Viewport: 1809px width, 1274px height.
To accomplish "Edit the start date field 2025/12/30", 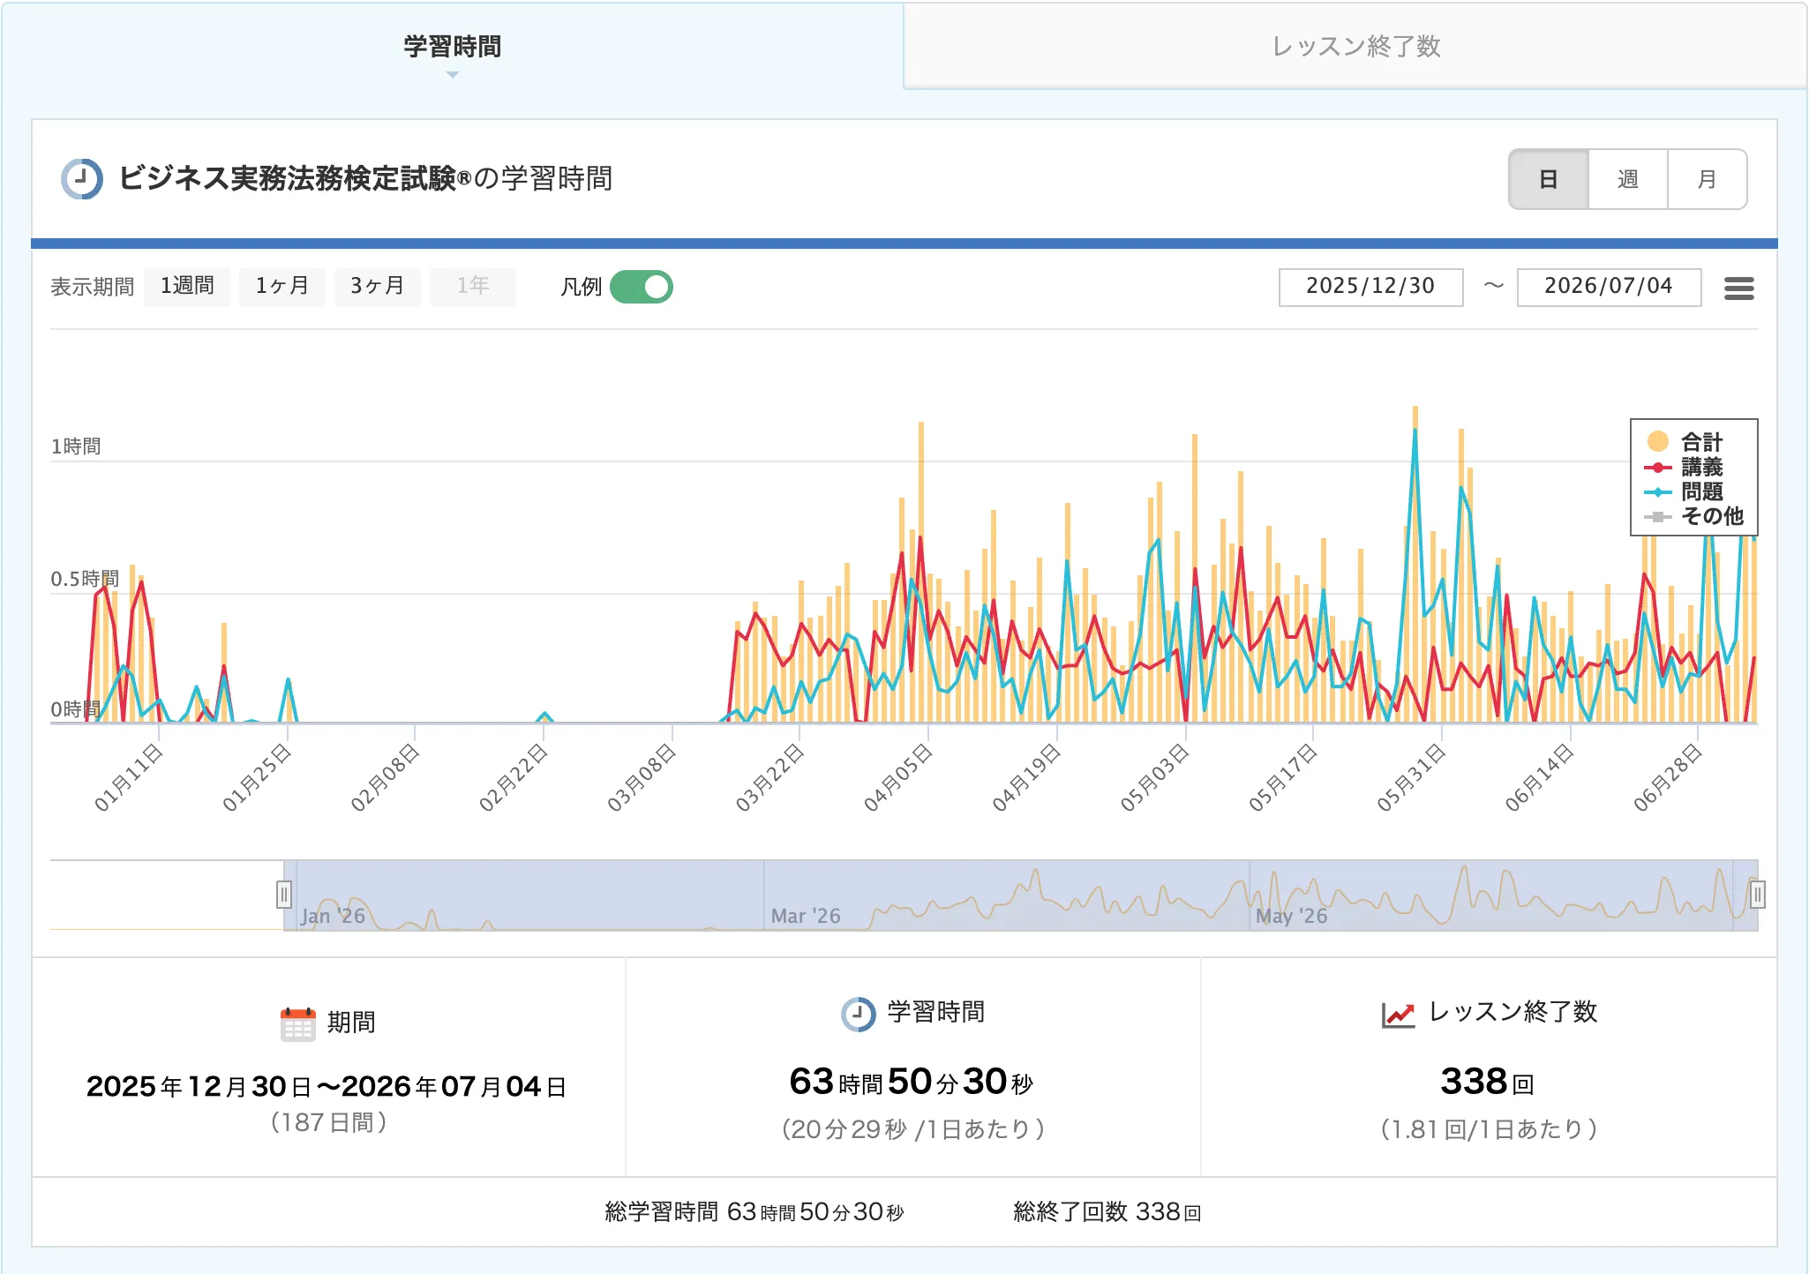I will (1370, 287).
